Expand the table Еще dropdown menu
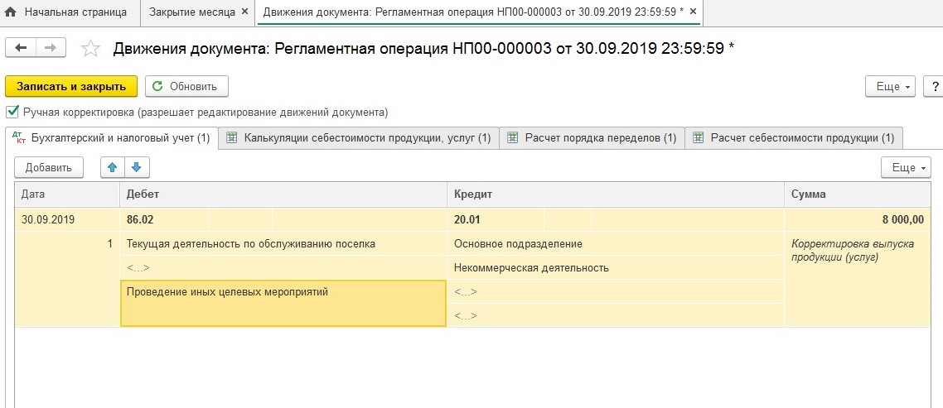The image size is (943, 408). [905, 167]
